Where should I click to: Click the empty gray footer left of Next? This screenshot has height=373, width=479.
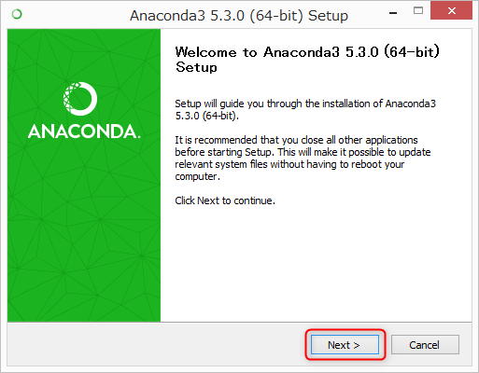tap(156, 344)
